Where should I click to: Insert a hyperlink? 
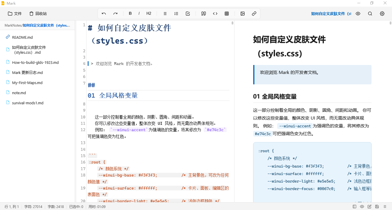(254, 14)
